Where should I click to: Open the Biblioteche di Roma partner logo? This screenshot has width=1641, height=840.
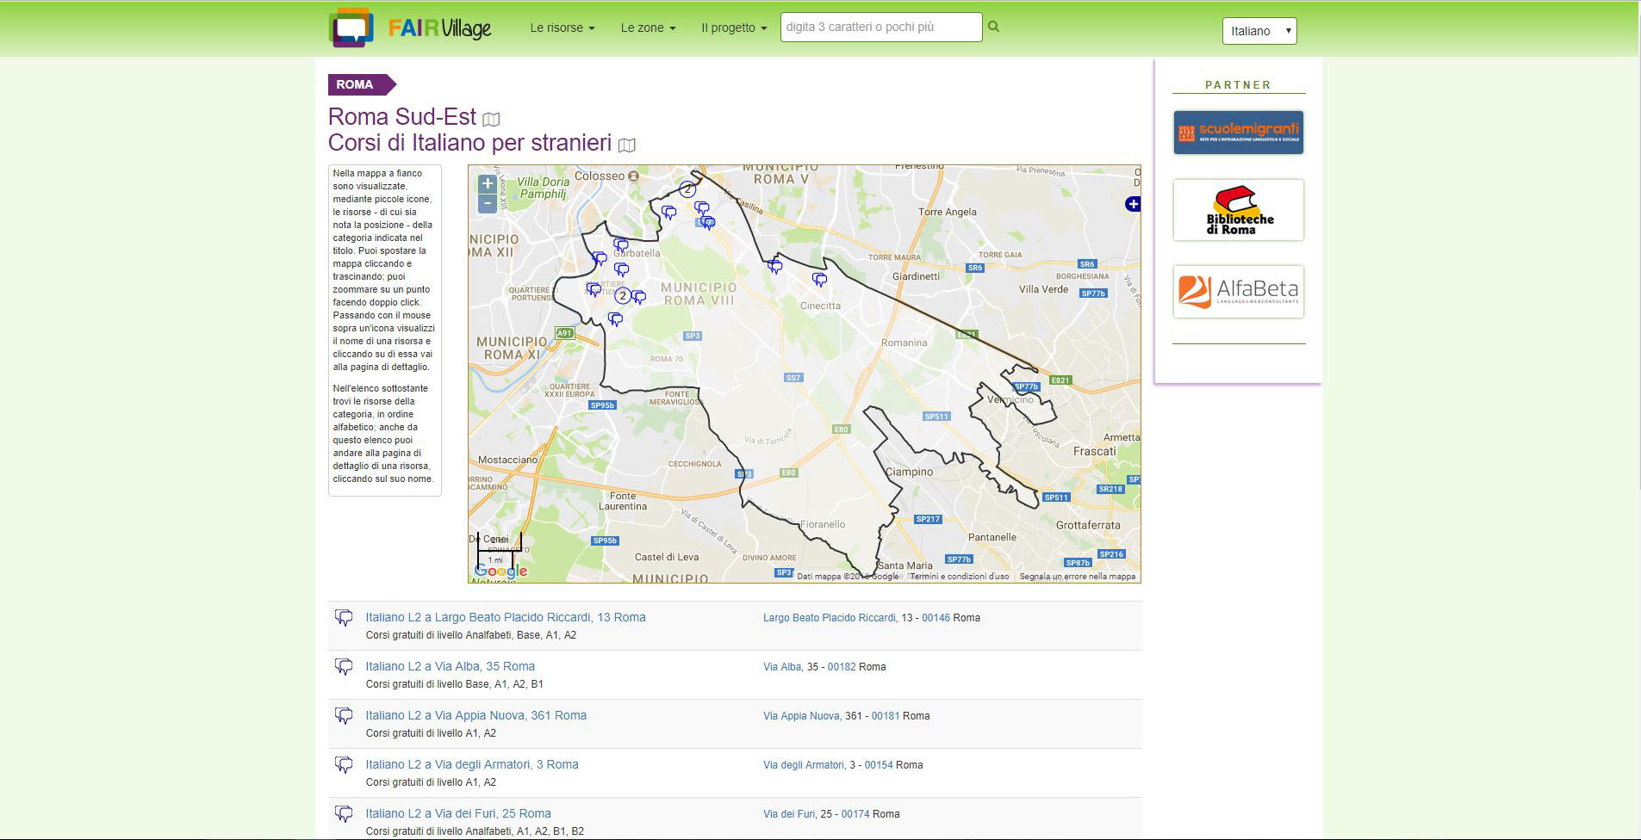(1238, 210)
